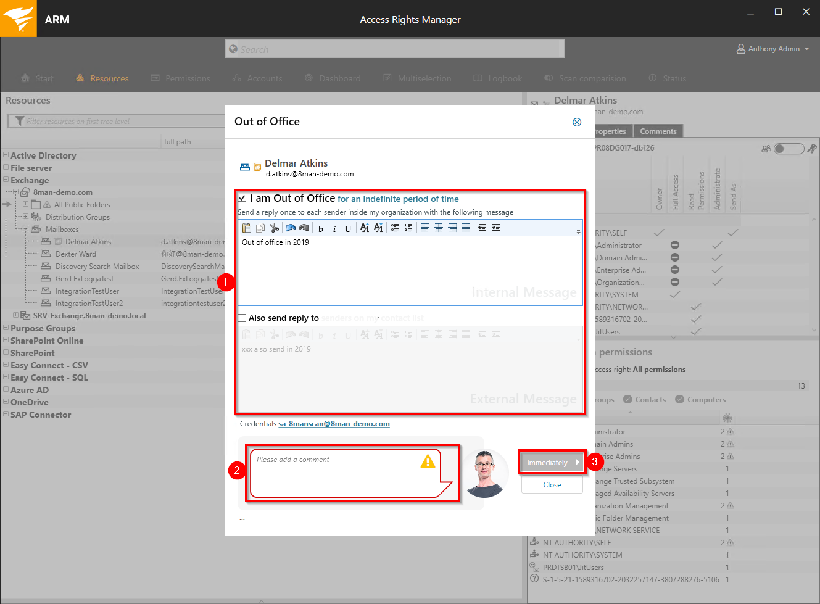Expand the Active Directory tree node
This screenshot has height=604, width=820.
(x=6, y=155)
